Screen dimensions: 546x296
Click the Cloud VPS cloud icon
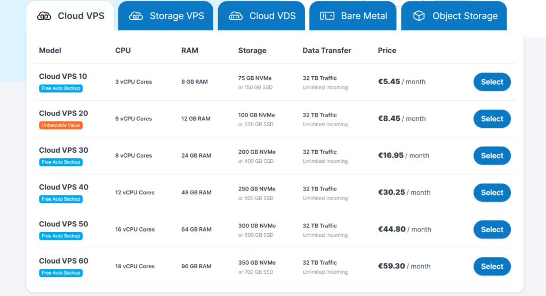[x=44, y=16]
